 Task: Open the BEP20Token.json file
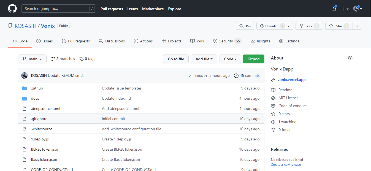tap(45, 149)
